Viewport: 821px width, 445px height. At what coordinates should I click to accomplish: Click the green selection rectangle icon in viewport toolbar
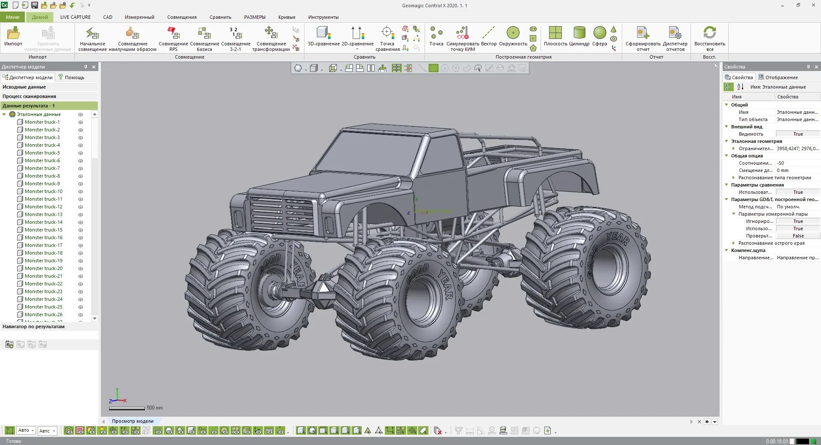pos(433,68)
